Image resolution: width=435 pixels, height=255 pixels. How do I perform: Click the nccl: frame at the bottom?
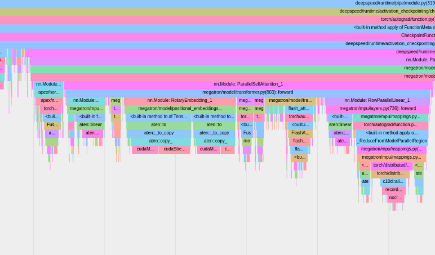pyautogui.click(x=395, y=198)
